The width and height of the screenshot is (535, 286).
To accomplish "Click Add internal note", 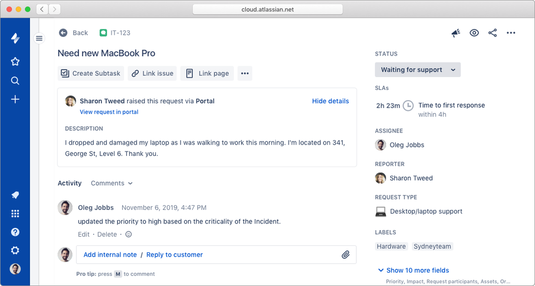I will [x=110, y=254].
